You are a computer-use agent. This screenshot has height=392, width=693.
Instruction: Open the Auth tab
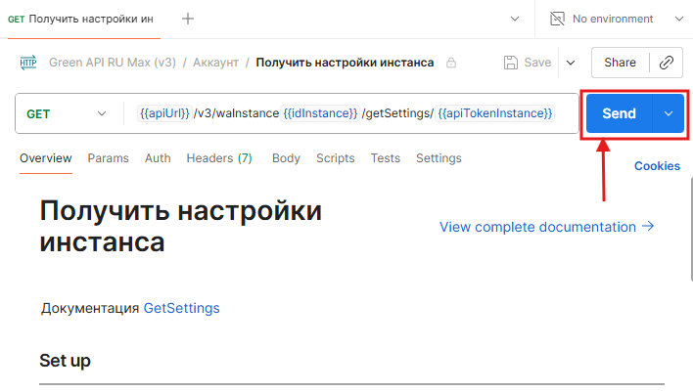158,158
